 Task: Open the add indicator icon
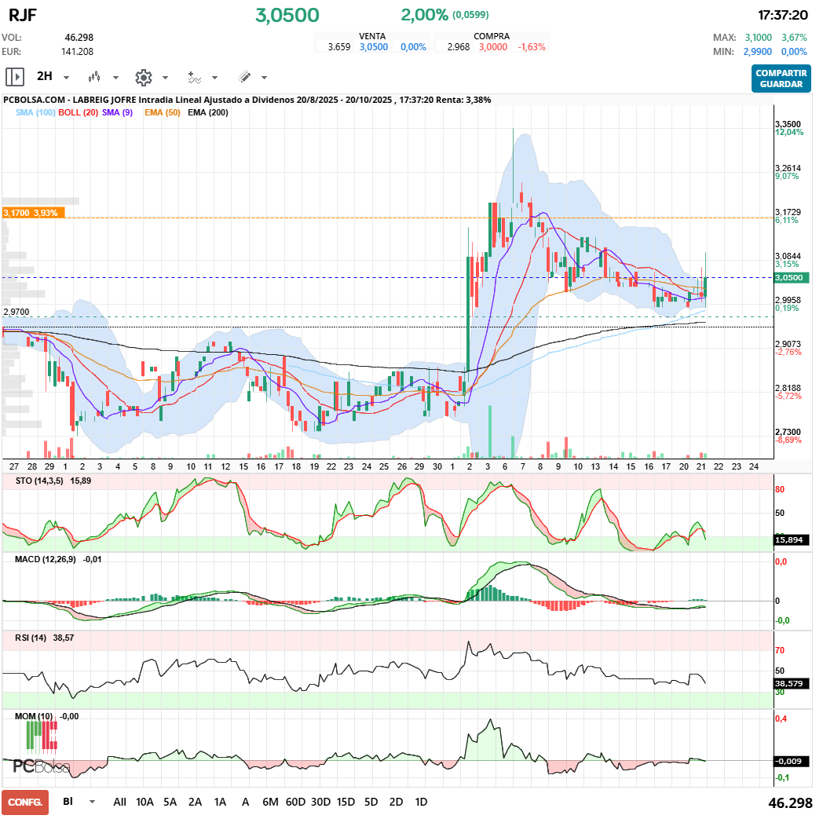[194, 77]
